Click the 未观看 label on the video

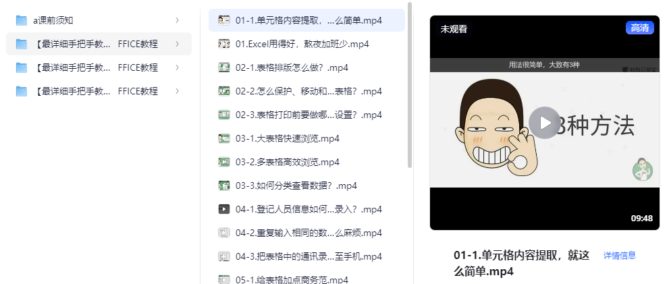[x=454, y=29]
